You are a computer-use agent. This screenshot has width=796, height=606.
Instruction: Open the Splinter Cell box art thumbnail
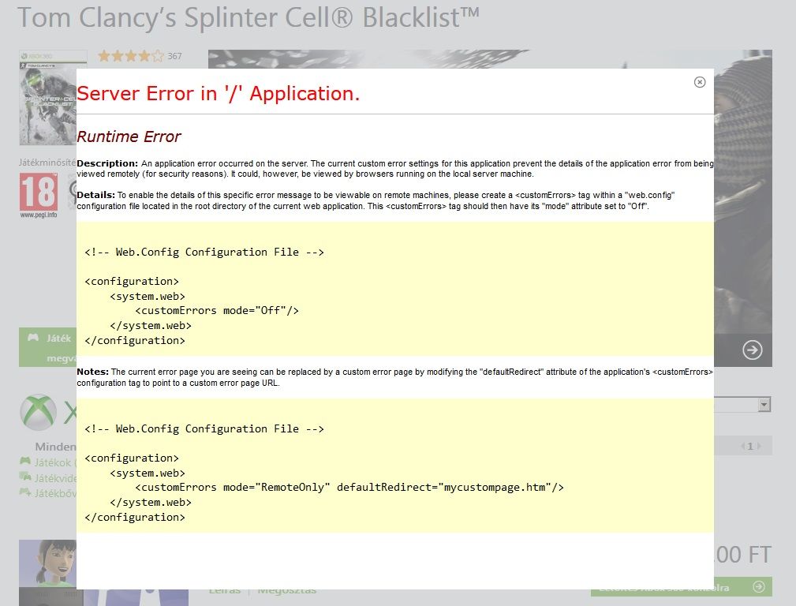[47, 98]
